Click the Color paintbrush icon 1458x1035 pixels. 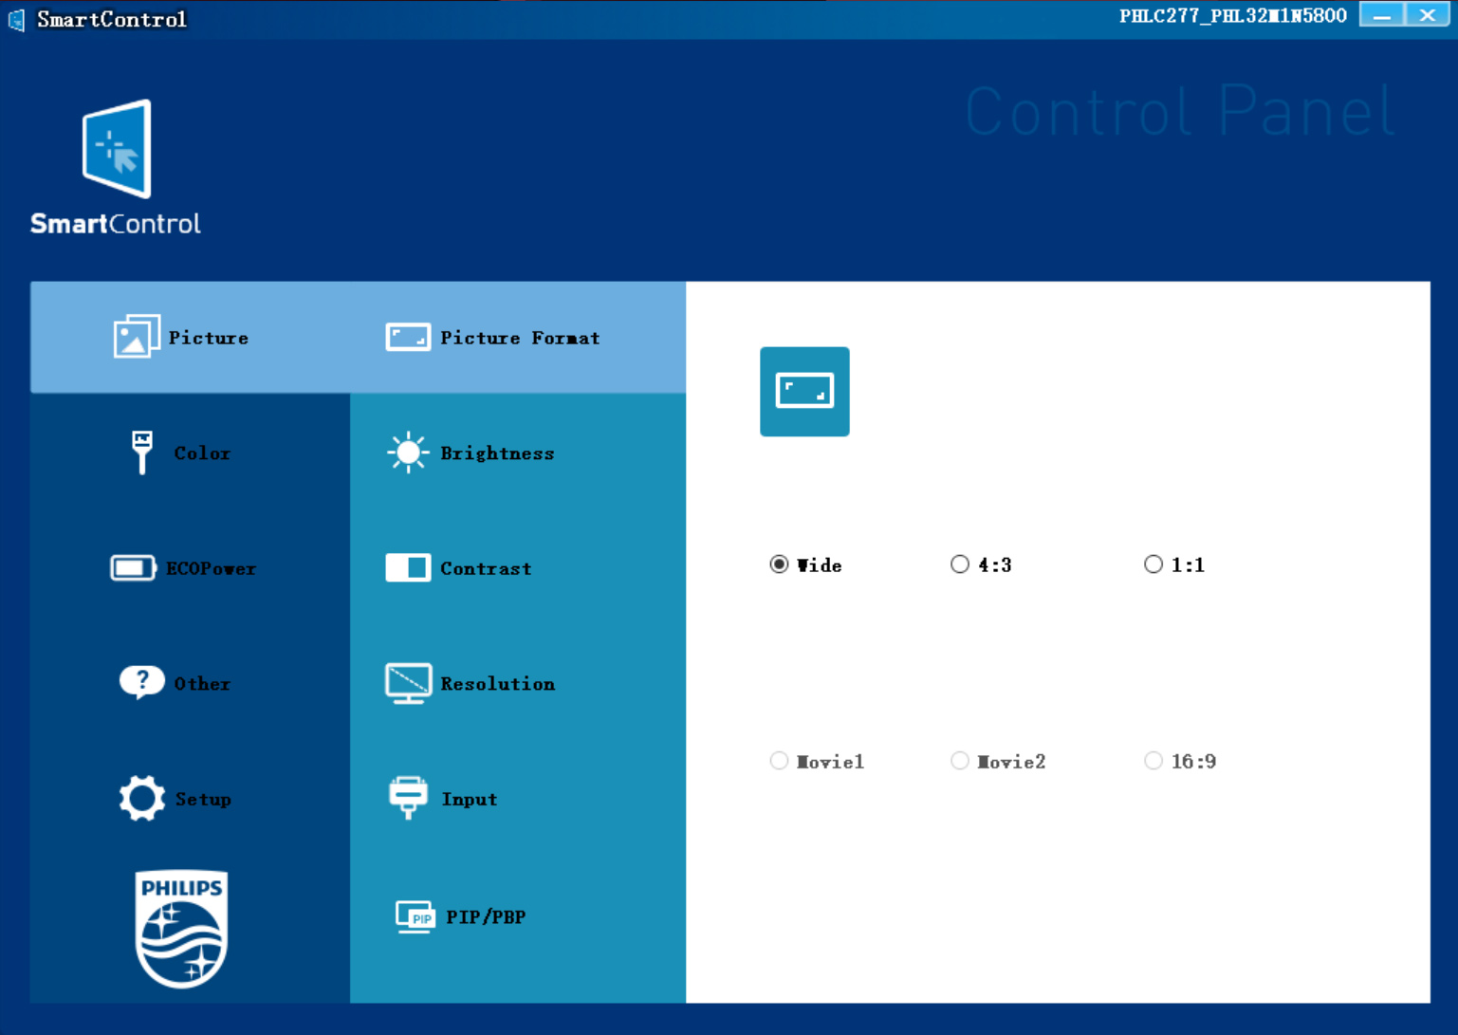(142, 452)
